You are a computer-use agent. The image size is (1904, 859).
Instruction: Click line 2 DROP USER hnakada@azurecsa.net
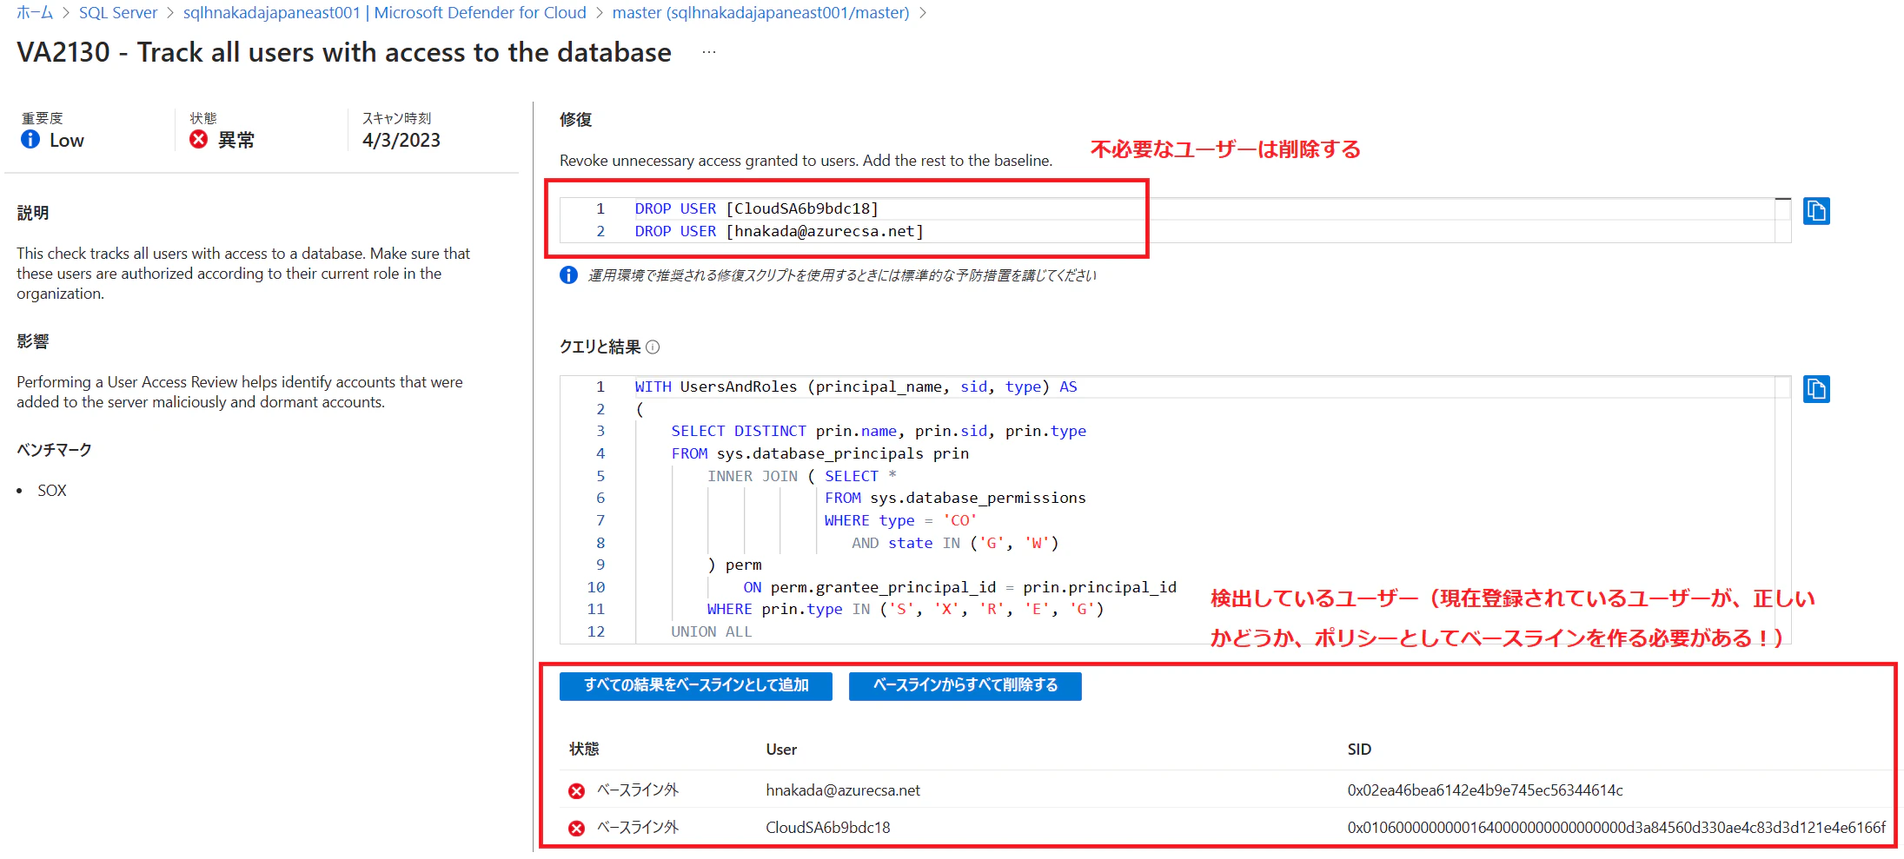tap(780, 231)
